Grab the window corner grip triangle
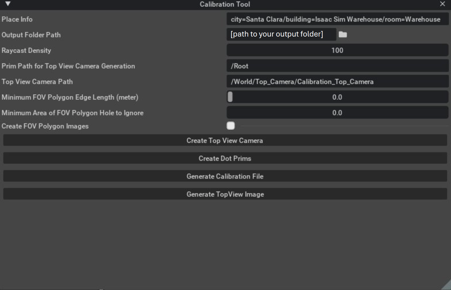 (447, 286)
